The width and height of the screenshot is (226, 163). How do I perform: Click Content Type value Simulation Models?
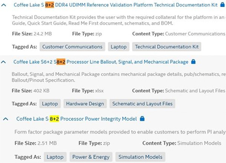click(x=199, y=143)
